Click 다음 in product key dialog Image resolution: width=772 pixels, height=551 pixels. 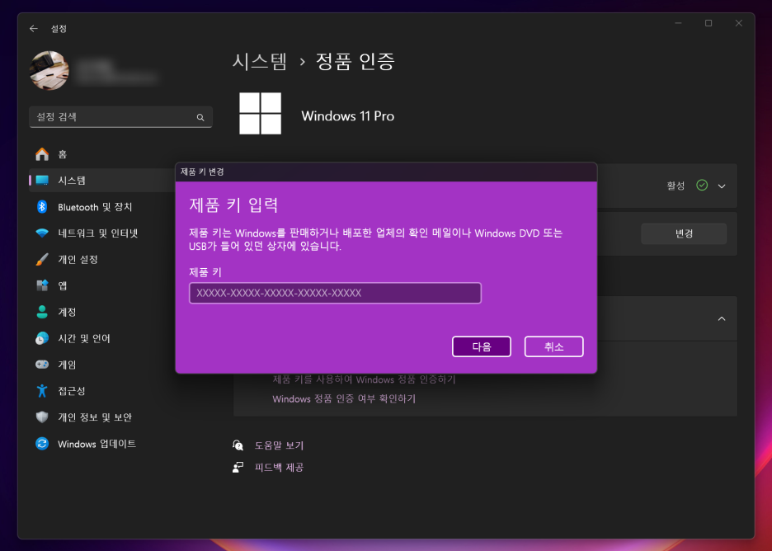[x=482, y=346]
